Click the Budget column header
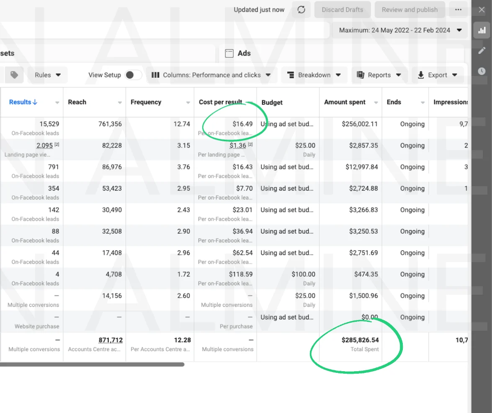 coord(272,102)
